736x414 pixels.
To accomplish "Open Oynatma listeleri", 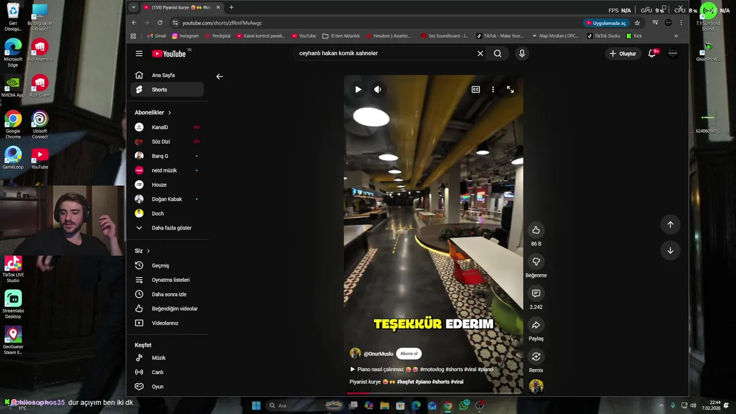I will tap(167, 280).
